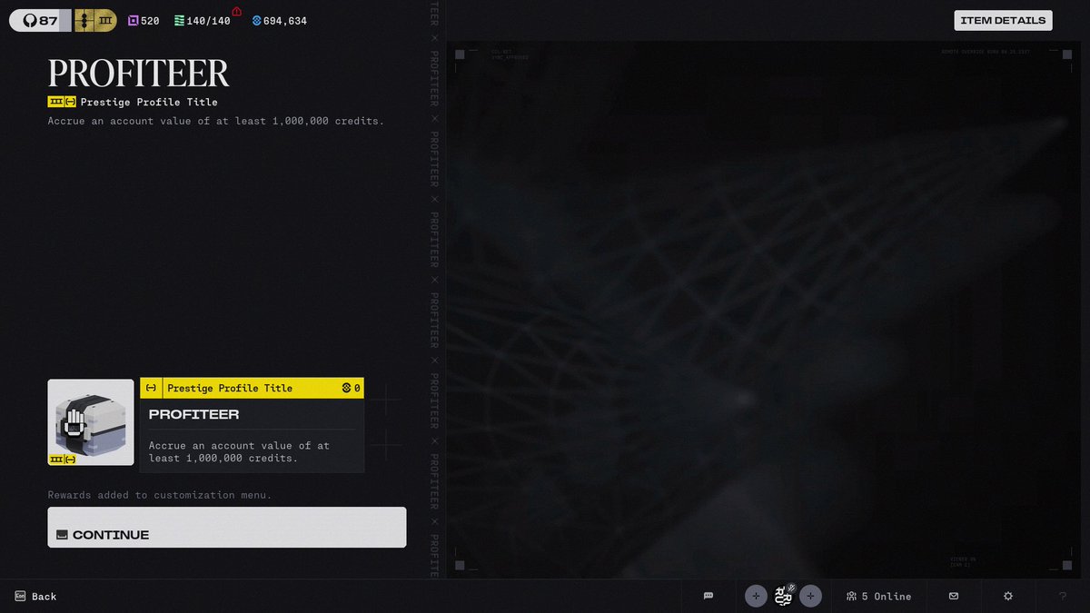Go Back via the bottom-left prompt
The image size is (1090, 613).
(x=35, y=597)
